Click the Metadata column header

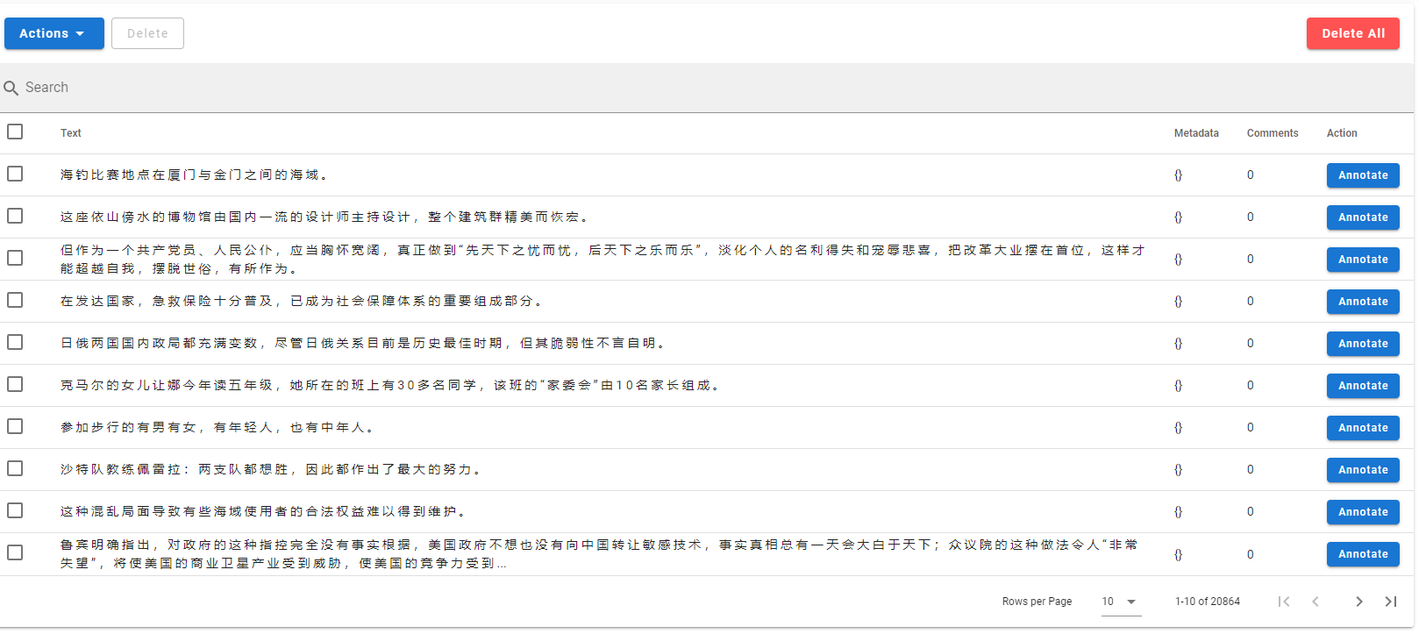pos(1196,133)
